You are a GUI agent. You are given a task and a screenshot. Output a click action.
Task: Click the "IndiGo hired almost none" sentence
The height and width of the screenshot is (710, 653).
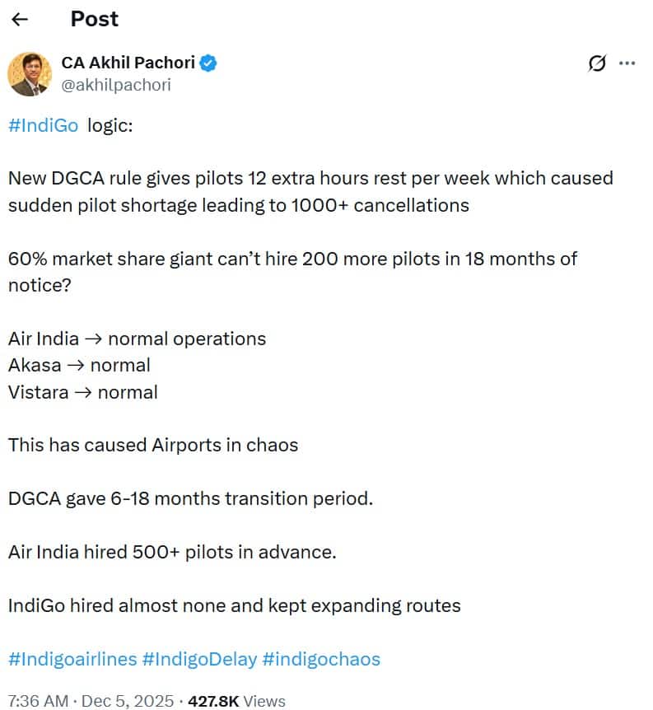click(234, 605)
